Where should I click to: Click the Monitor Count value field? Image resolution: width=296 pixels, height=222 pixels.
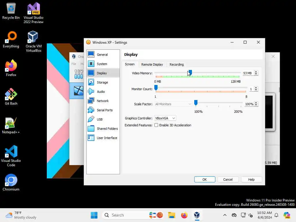pos(251,89)
